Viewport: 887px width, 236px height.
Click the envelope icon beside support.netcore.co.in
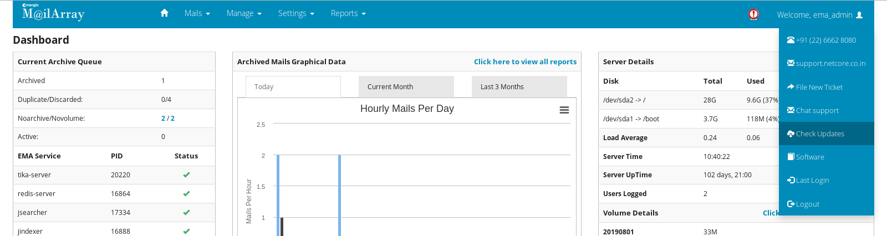coord(791,63)
